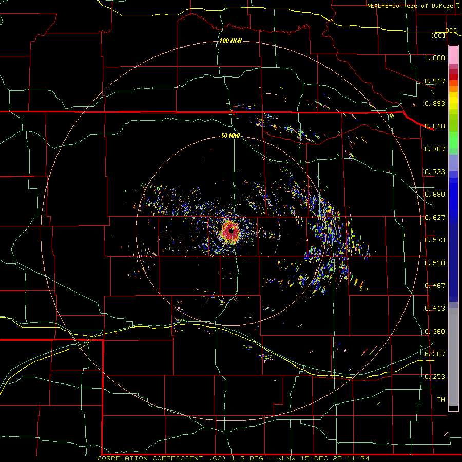
Task: Click the DCC label above the legend
Action: coord(451,30)
